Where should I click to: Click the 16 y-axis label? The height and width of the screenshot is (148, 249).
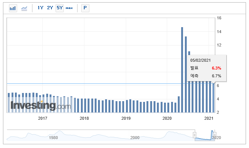click(219, 18)
